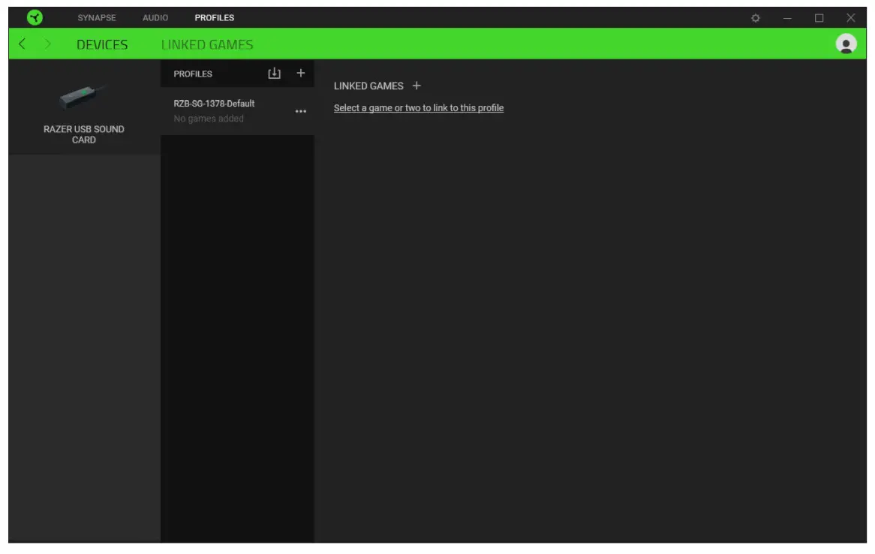Open the ellipsis menu for RZB-SG-1378-Default

[299, 111]
